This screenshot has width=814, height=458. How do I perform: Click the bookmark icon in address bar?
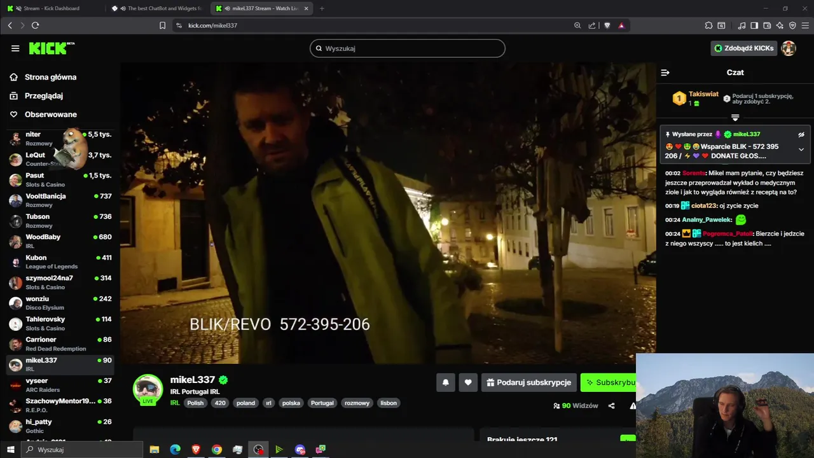tap(162, 25)
